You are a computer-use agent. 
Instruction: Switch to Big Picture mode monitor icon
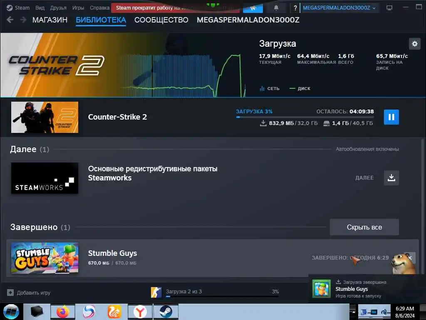389,8
